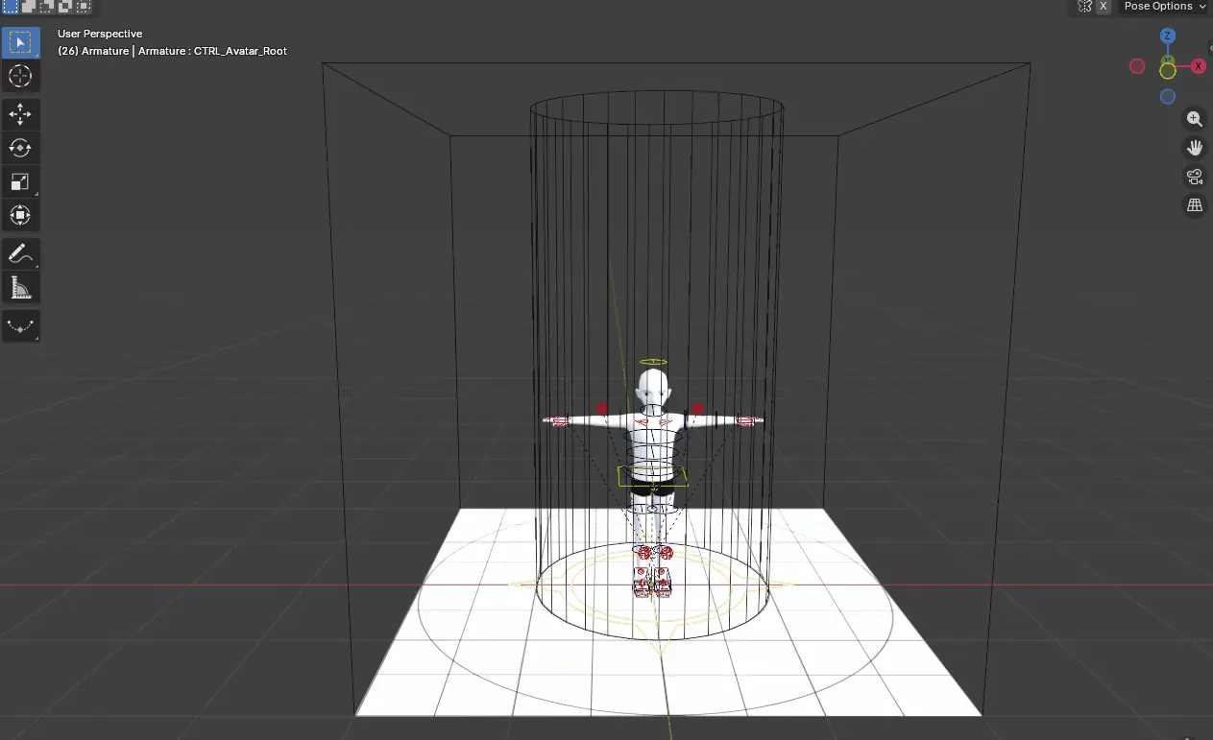This screenshot has width=1213, height=740.
Task: Toggle the camera view button
Action: [x=1195, y=177]
